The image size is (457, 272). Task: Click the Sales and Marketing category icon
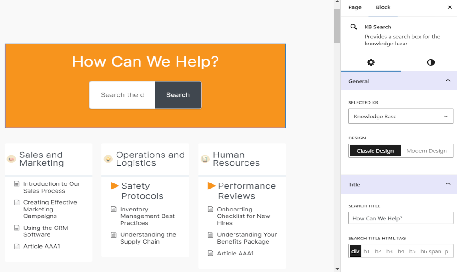pos(11,159)
